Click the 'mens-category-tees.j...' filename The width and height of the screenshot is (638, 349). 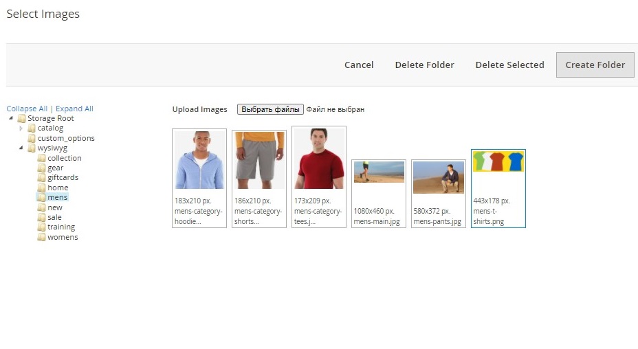click(318, 216)
